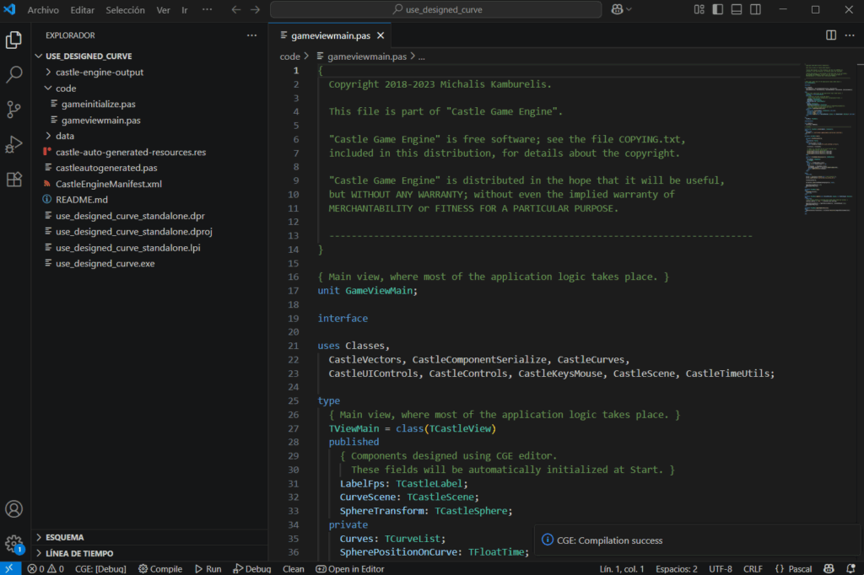Open the Selección menu

(x=125, y=10)
